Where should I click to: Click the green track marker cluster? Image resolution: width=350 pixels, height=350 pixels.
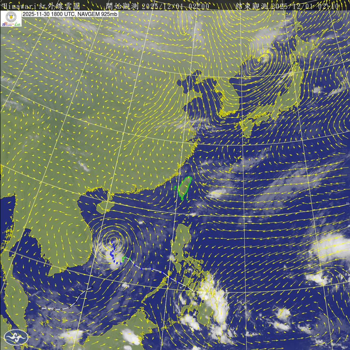point(124,259)
